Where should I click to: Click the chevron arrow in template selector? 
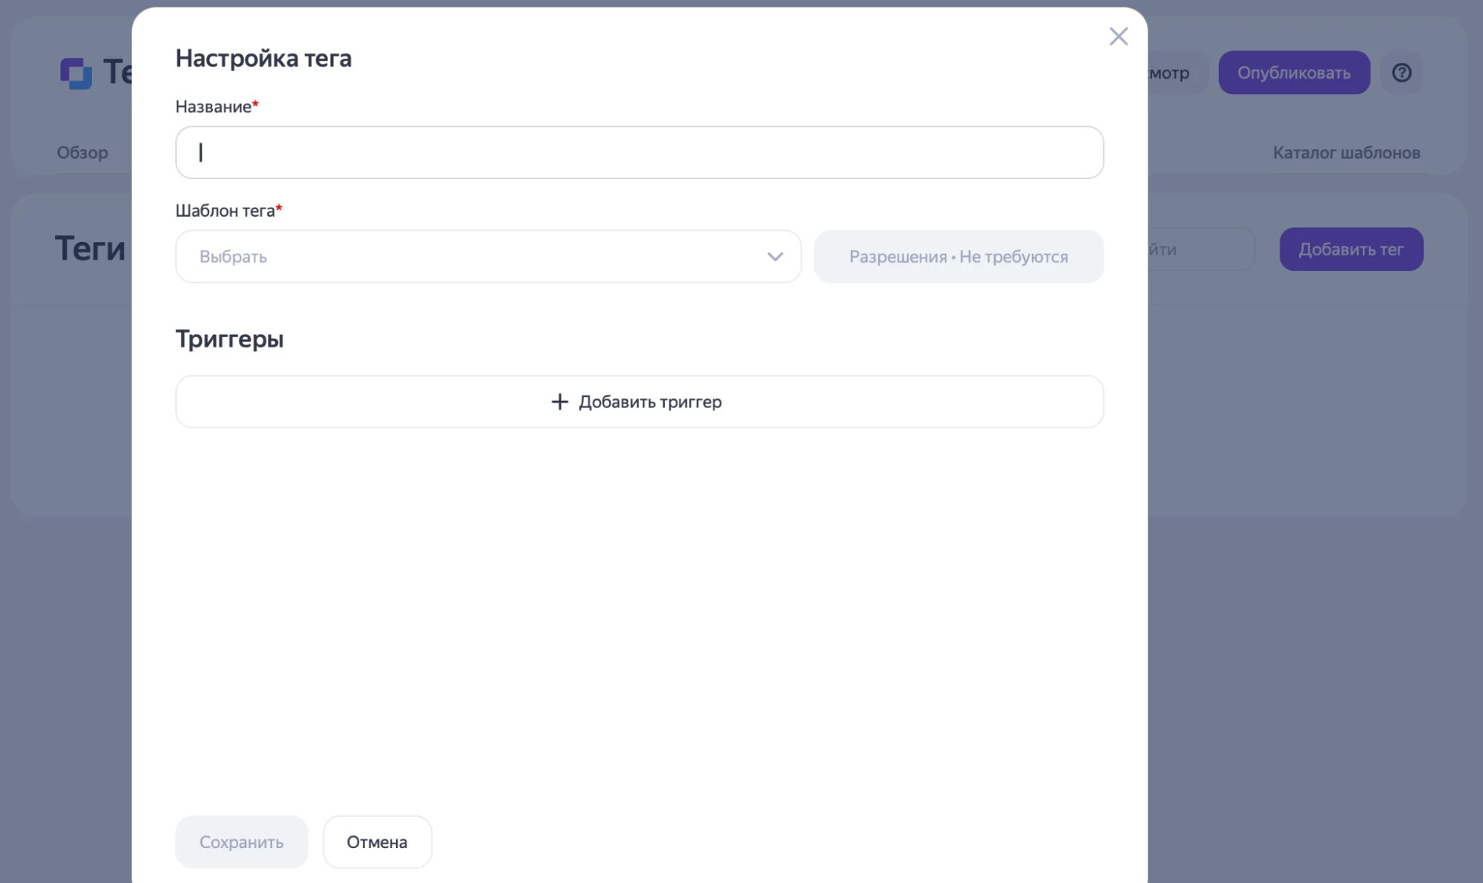pos(775,257)
